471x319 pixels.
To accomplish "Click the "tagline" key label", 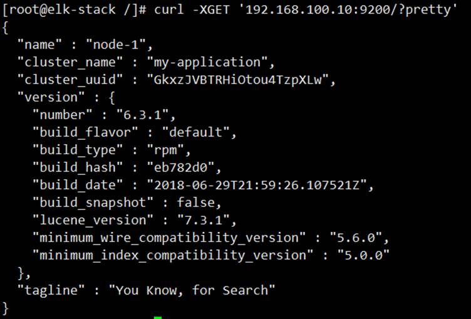I will [x=51, y=290].
